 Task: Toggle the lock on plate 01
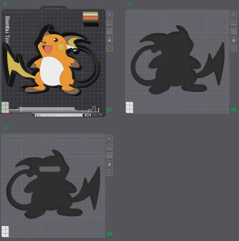coord(109,40)
